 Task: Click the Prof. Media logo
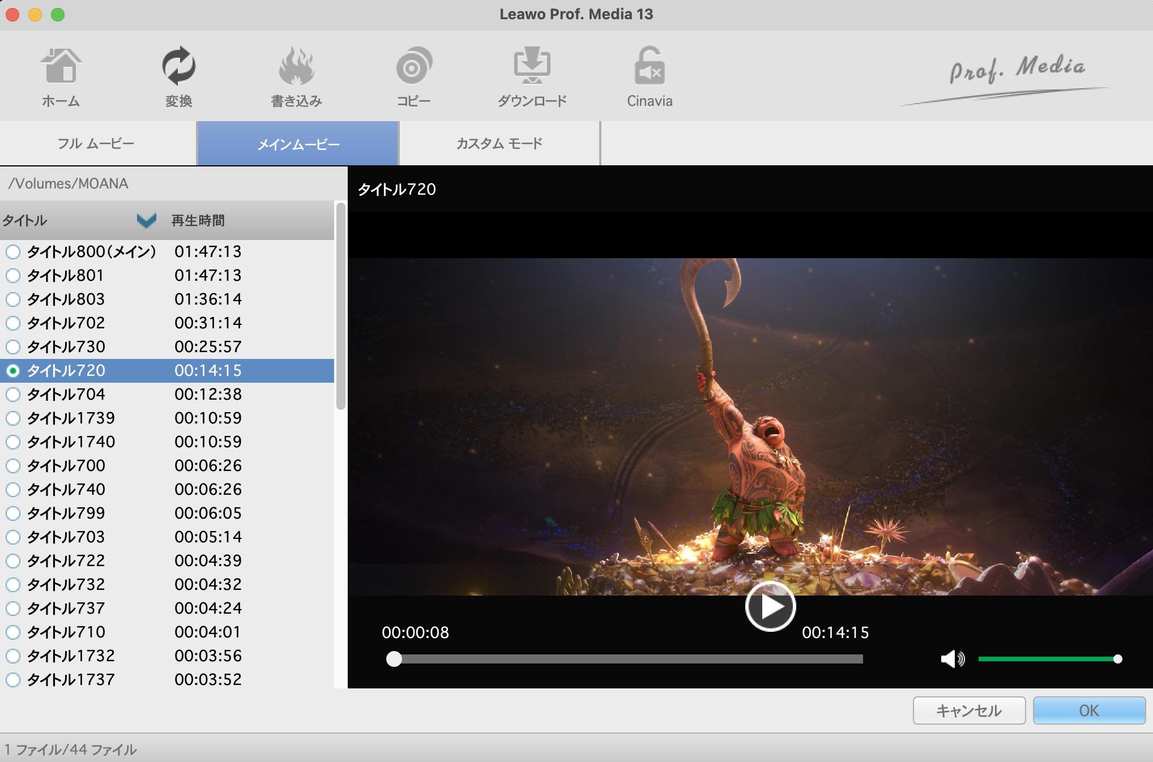tap(1005, 79)
